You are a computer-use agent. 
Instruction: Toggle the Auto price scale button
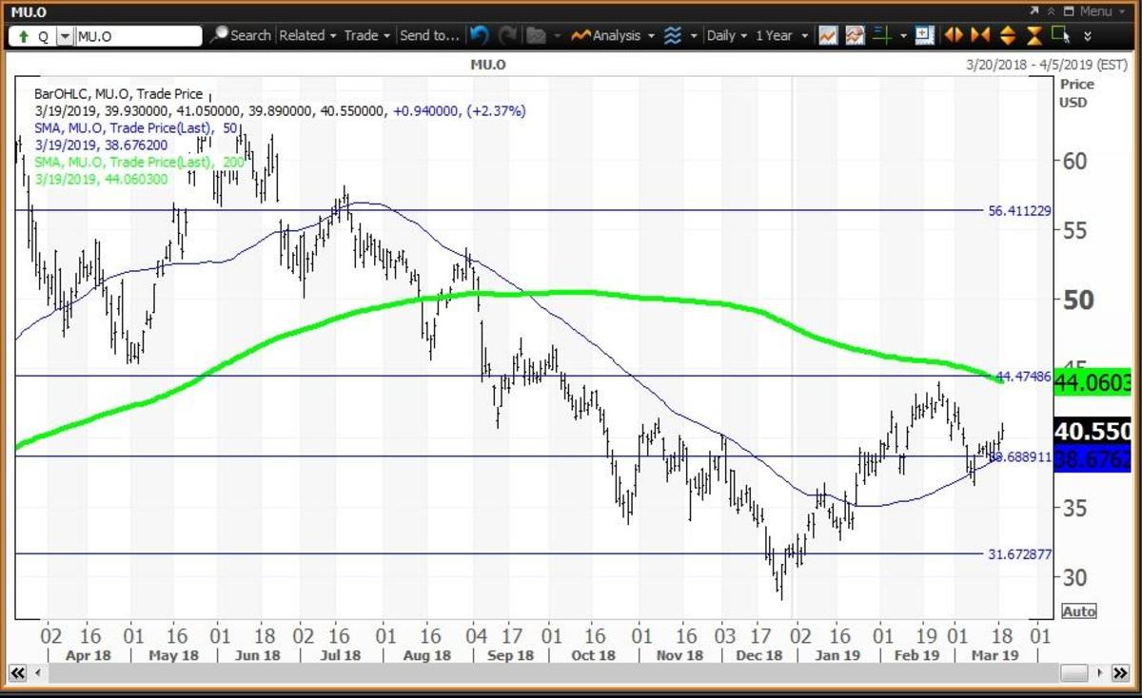1078,611
